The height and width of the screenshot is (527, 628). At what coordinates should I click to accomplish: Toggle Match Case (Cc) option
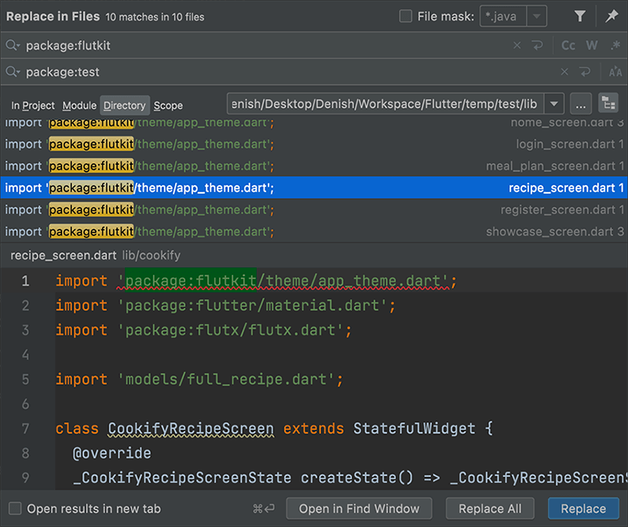point(568,45)
